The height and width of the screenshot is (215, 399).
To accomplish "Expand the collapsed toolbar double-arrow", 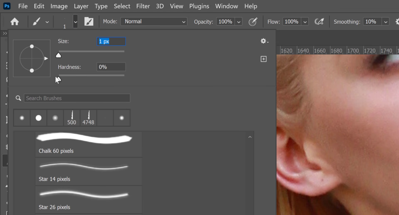I will (x=5, y=33).
